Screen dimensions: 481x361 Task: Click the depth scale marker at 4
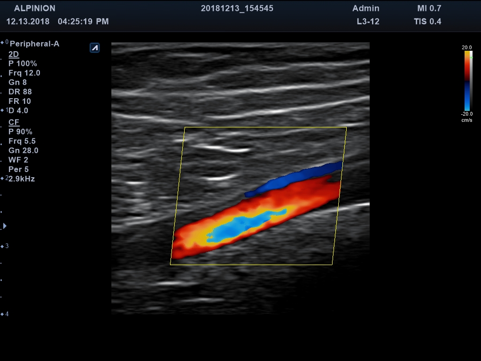[5, 314]
